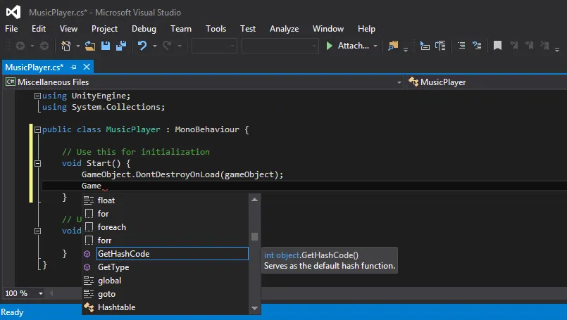Click the Redo arrow icon
This screenshot has height=320, width=567.
point(167,46)
